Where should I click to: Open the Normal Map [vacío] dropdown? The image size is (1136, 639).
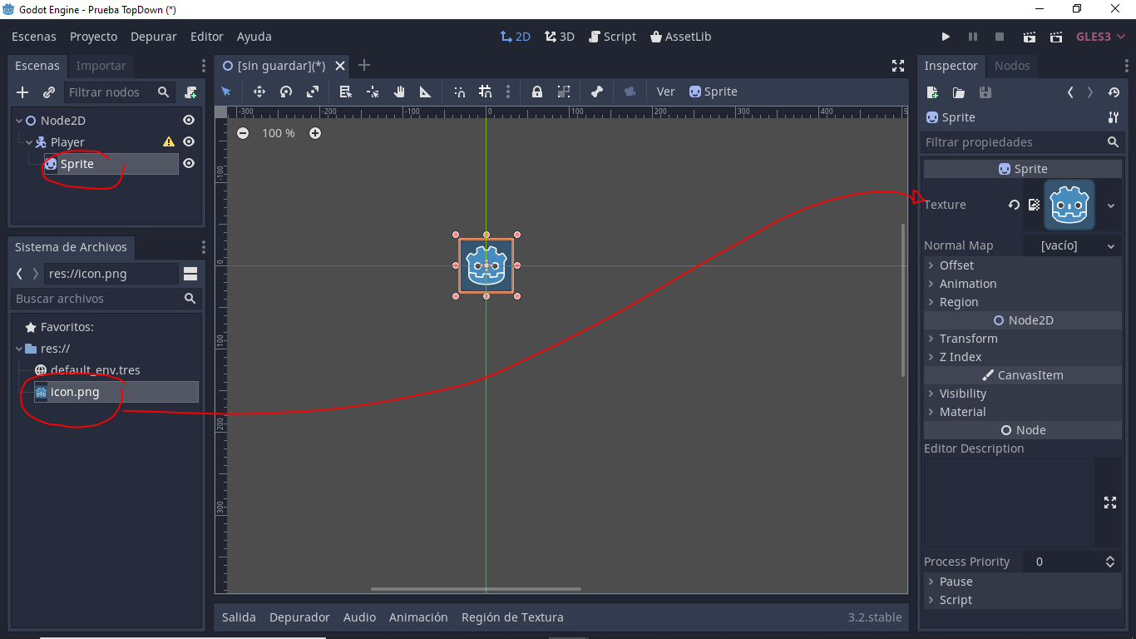tap(1072, 245)
